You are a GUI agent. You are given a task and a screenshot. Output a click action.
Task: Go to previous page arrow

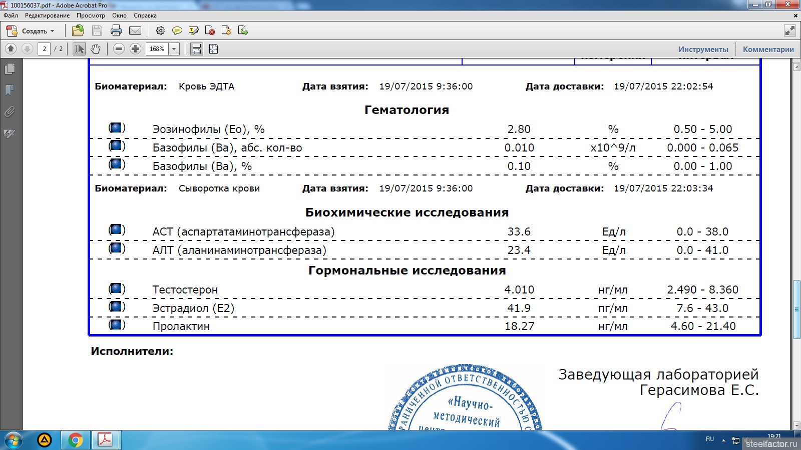point(11,48)
